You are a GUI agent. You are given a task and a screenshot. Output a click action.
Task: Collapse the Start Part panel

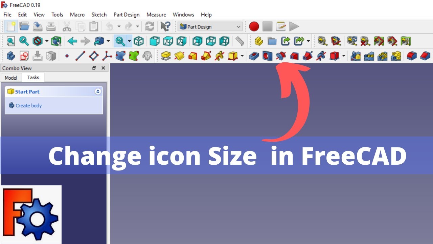98,91
